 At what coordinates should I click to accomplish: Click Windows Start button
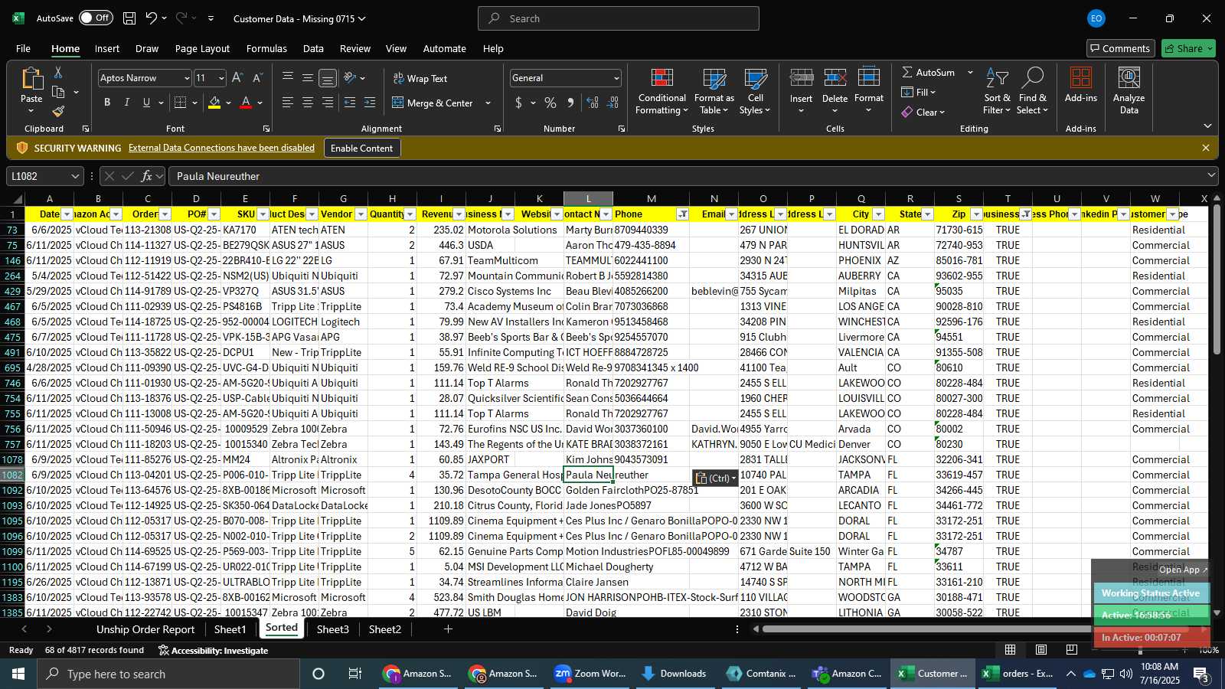(x=18, y=674)
